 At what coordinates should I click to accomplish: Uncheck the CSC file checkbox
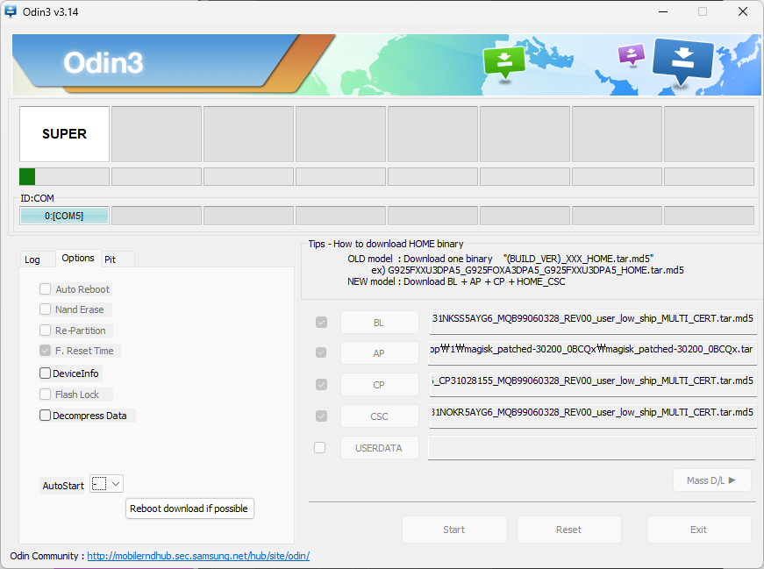[321, 416]
